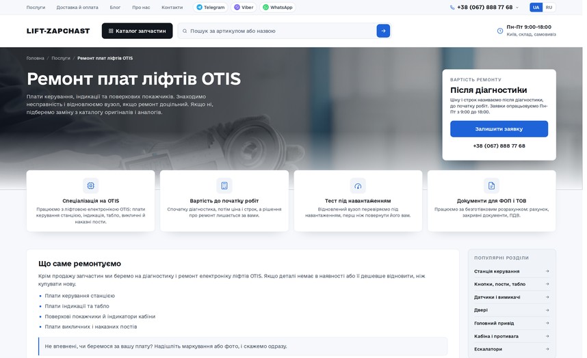587x358 pixels.
Task: Click arrow next to Головний привід
Action: tap(547, 323)
